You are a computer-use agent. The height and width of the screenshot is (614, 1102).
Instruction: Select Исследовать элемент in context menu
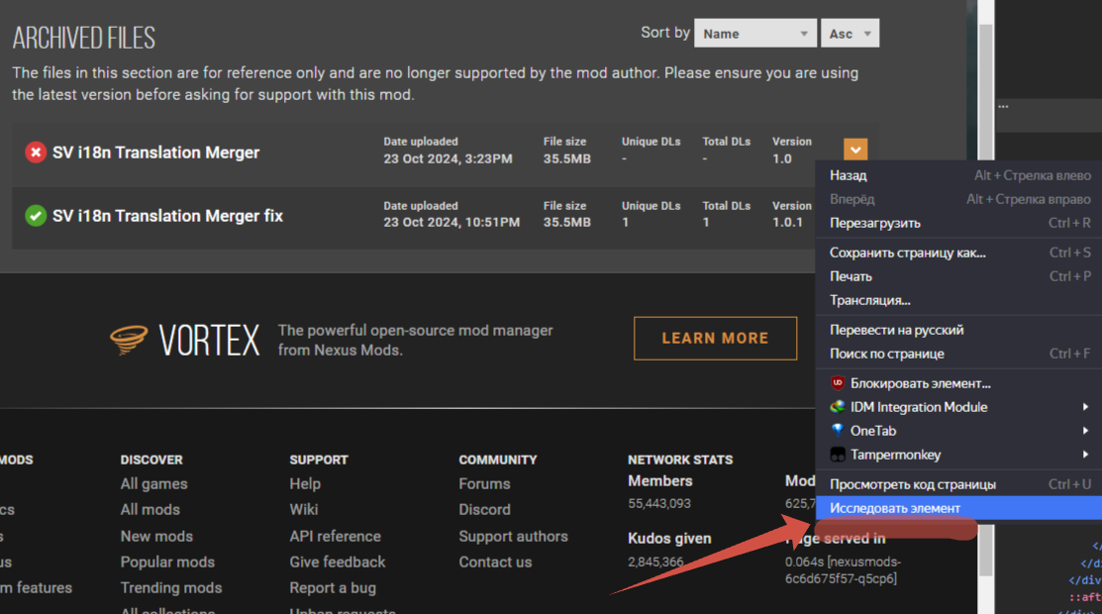click(895, 508)
